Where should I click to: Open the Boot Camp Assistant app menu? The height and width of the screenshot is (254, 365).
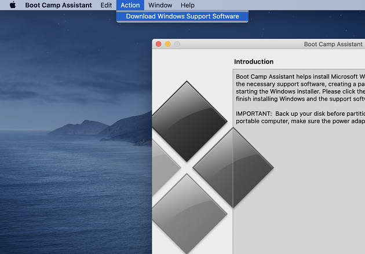coord(59,5)
